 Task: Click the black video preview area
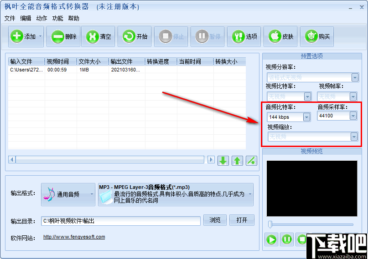312,188
